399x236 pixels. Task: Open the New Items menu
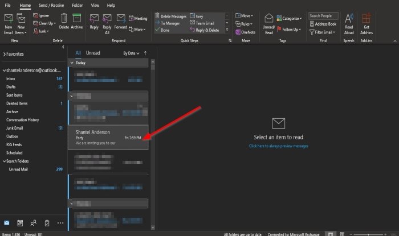(21, 24)
